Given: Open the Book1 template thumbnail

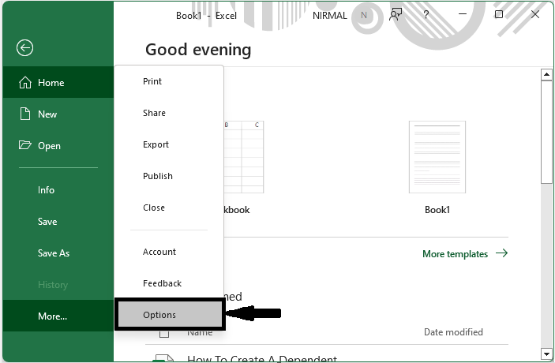Looking at the screenshot, I should point(437,157).
